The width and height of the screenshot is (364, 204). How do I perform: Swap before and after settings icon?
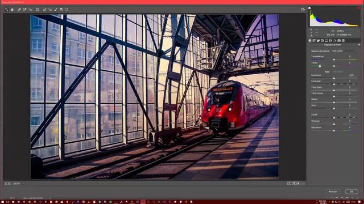tap(293, 184)
